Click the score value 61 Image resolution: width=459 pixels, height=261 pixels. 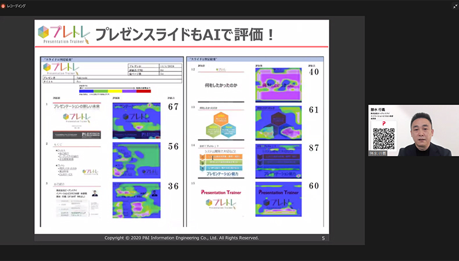click(314, 110)
